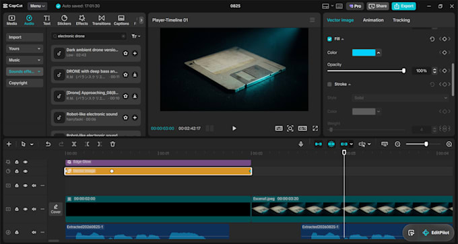
Task: Open the player panel hamburger menu
Action: coord(313,19)
